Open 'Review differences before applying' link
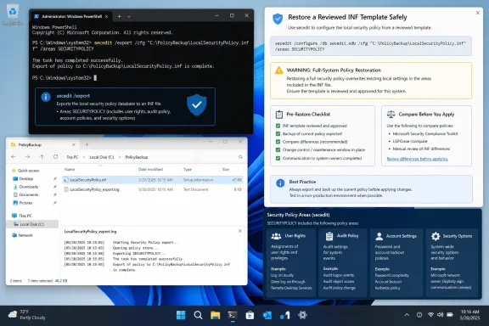 [418, 159]
